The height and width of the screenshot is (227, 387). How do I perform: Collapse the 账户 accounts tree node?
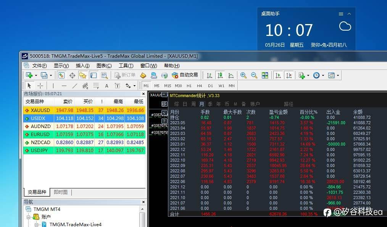click(x=29, y=217)
